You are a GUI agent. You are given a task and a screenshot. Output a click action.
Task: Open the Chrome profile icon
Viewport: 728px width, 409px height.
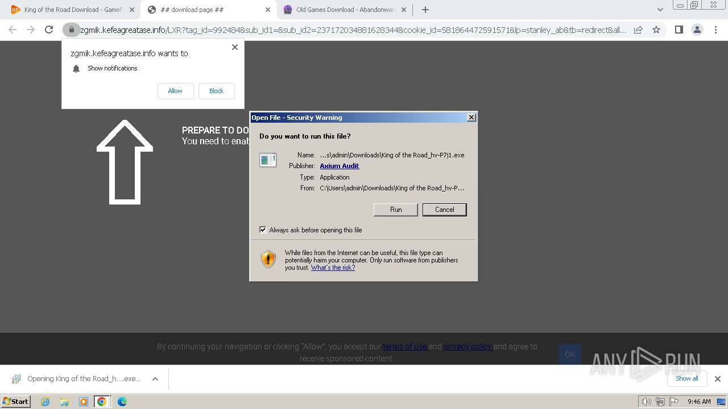[697, 30]
